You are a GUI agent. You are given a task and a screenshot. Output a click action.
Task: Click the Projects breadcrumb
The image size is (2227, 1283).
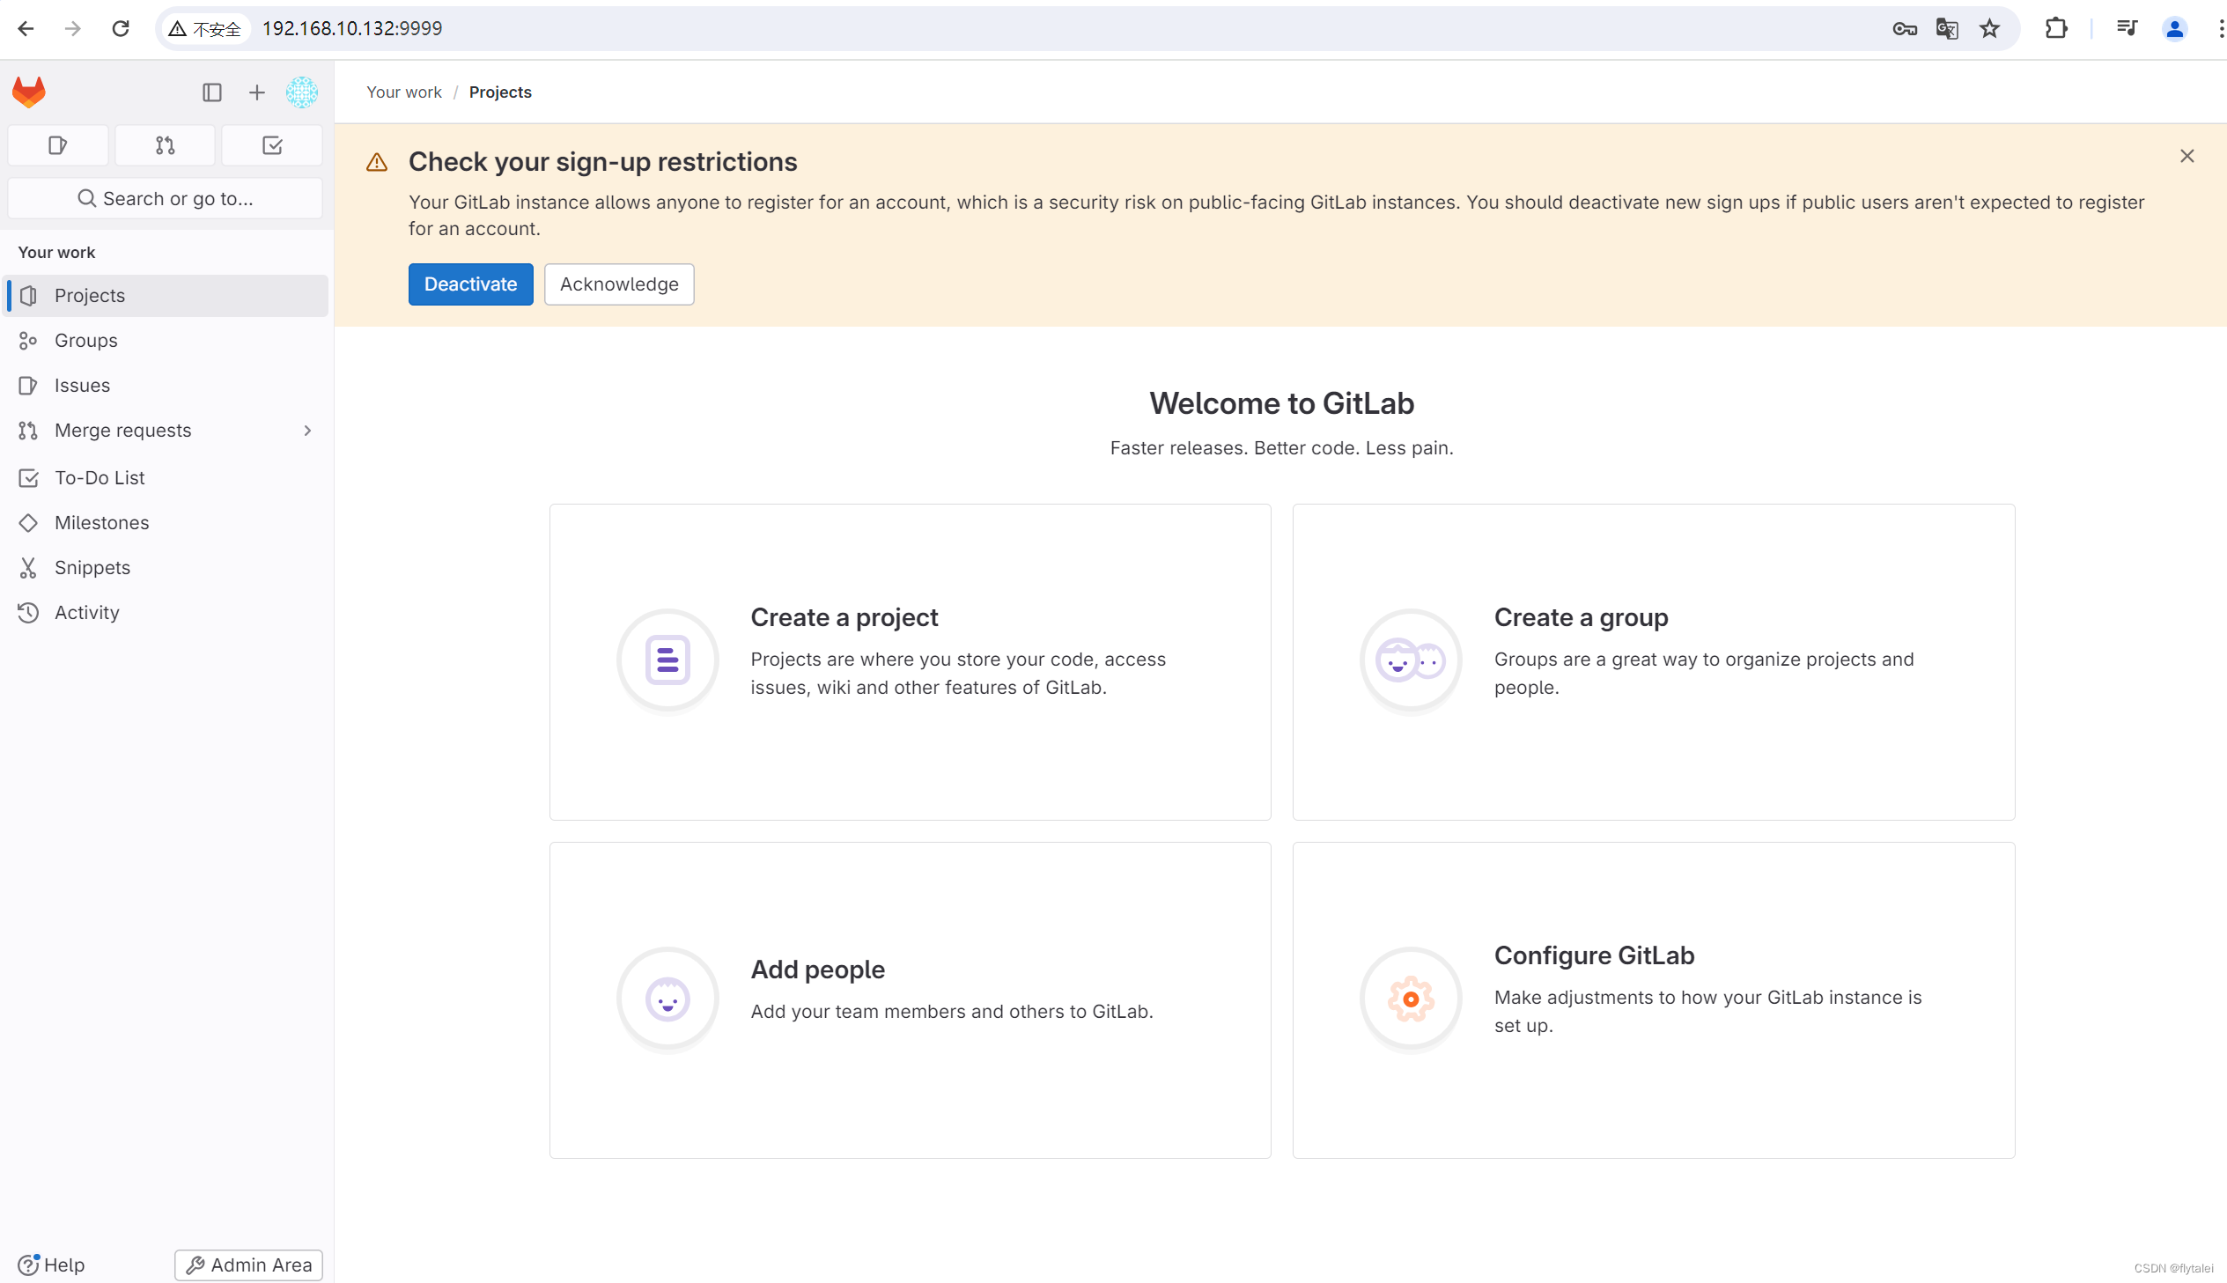[500, 92]
